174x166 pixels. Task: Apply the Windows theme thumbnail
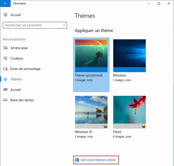130,56
